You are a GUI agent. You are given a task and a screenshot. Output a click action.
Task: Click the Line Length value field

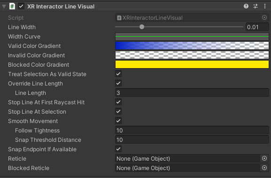[192, 93]
